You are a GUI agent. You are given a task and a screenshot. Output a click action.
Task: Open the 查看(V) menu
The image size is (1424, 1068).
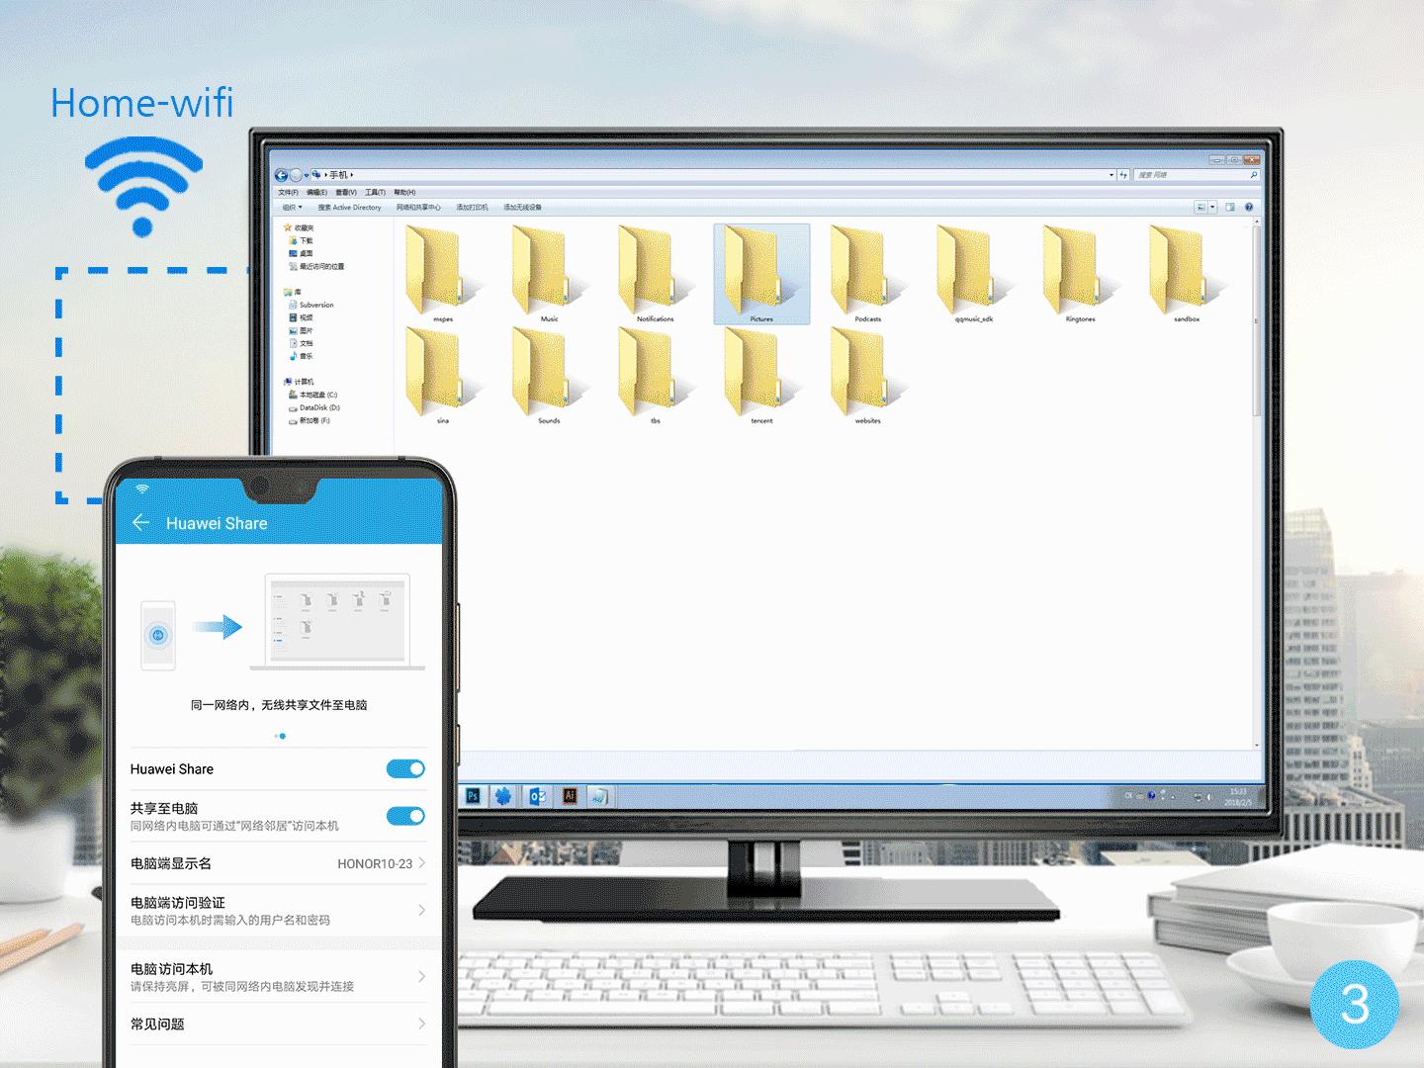pos(345,192)
